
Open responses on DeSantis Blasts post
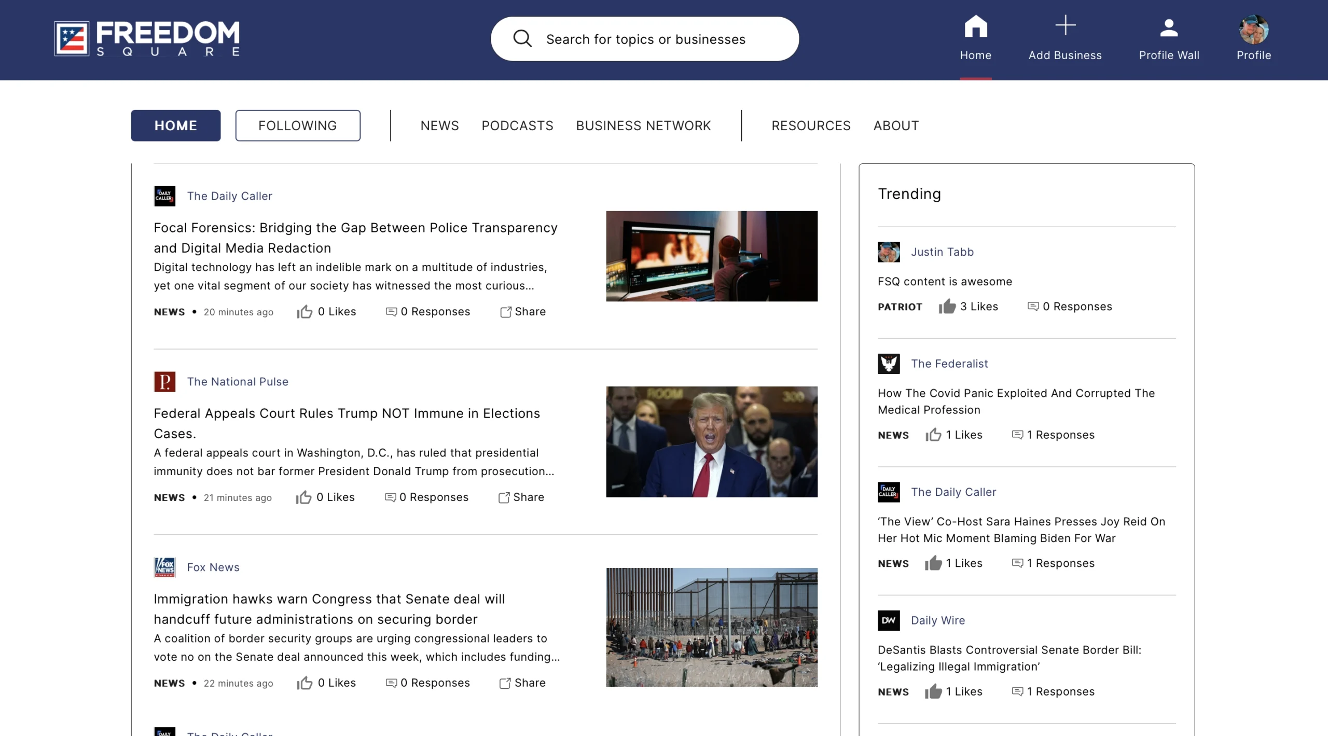click(1053, 691)
